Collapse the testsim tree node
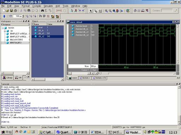Screen dimensions: 181x135 click(3, 28)
